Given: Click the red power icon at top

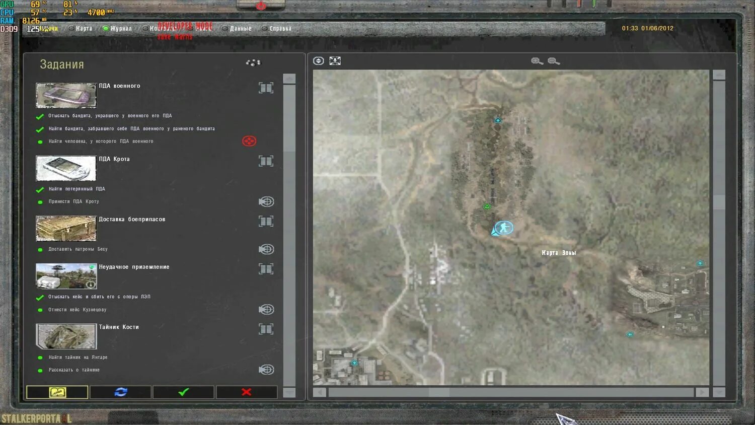Looking at the screenshot, I should (261, 6).
